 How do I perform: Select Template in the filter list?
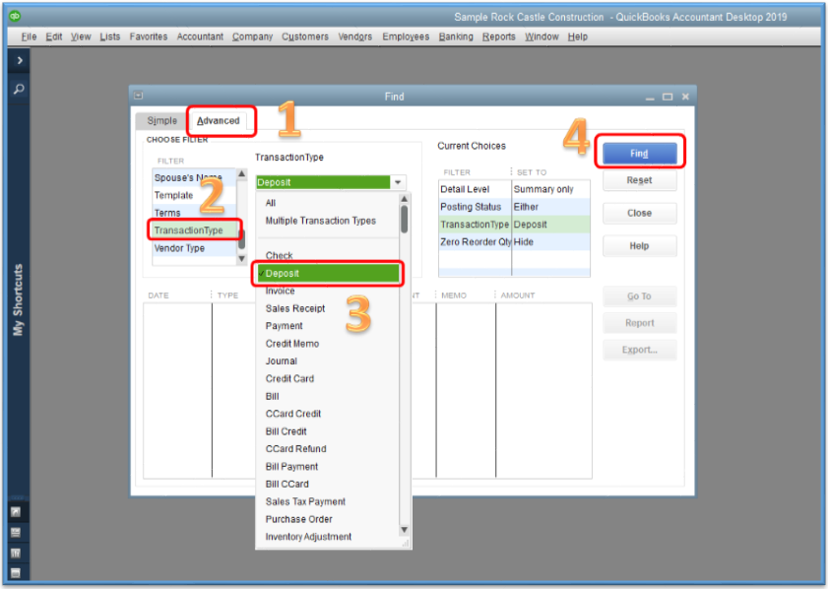[194, 195]
